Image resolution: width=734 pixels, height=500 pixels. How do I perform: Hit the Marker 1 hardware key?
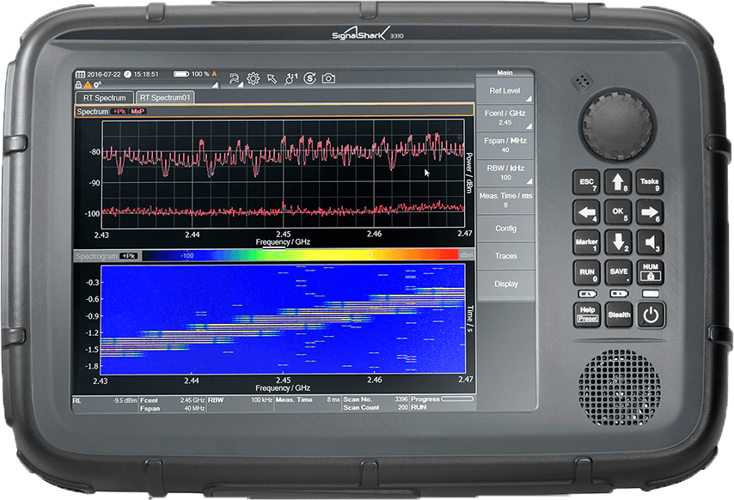pyautogui.click(x=587, y=242)
